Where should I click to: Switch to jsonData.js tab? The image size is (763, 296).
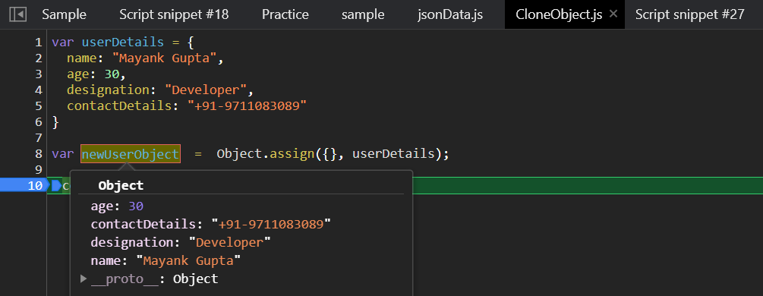click(x=450, y=14)
